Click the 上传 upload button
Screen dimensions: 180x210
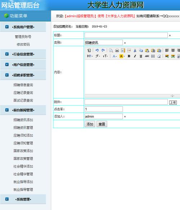[173, 102]
